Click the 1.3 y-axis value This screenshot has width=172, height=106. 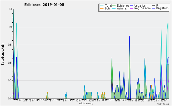[10, 9]
